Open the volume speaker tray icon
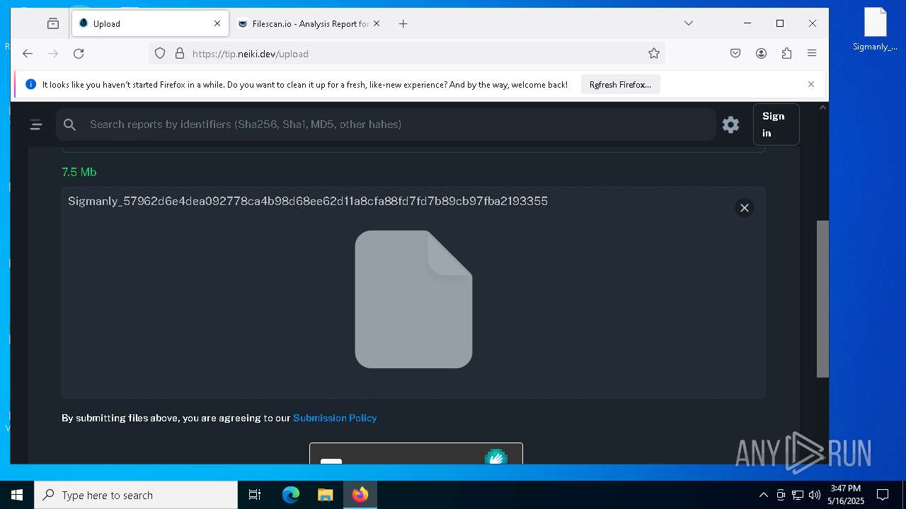This screenshot has width=906, height=509. click(x=815, y=495)
